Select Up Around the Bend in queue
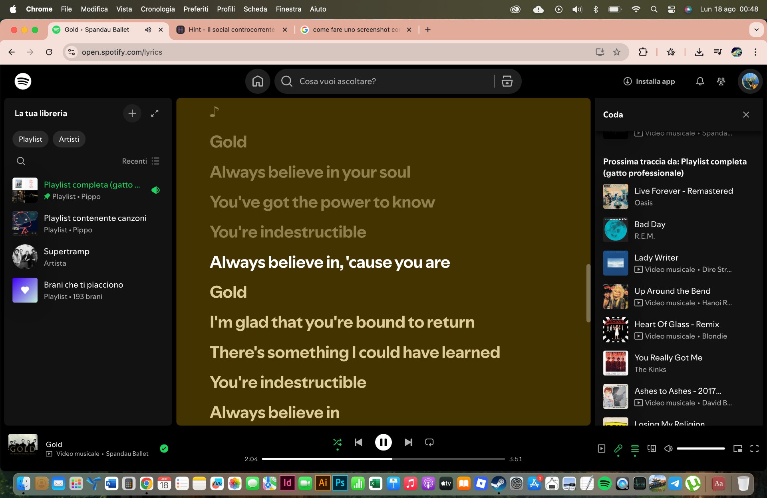Screen dimensions: 767x498 pyautogui.click(x=678, y=296)
